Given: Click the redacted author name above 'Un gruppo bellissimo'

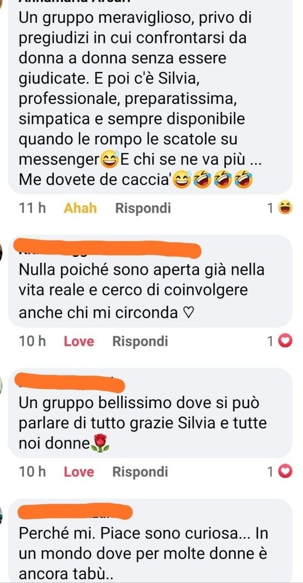Looking at the screenshot, I should point(71,383).
